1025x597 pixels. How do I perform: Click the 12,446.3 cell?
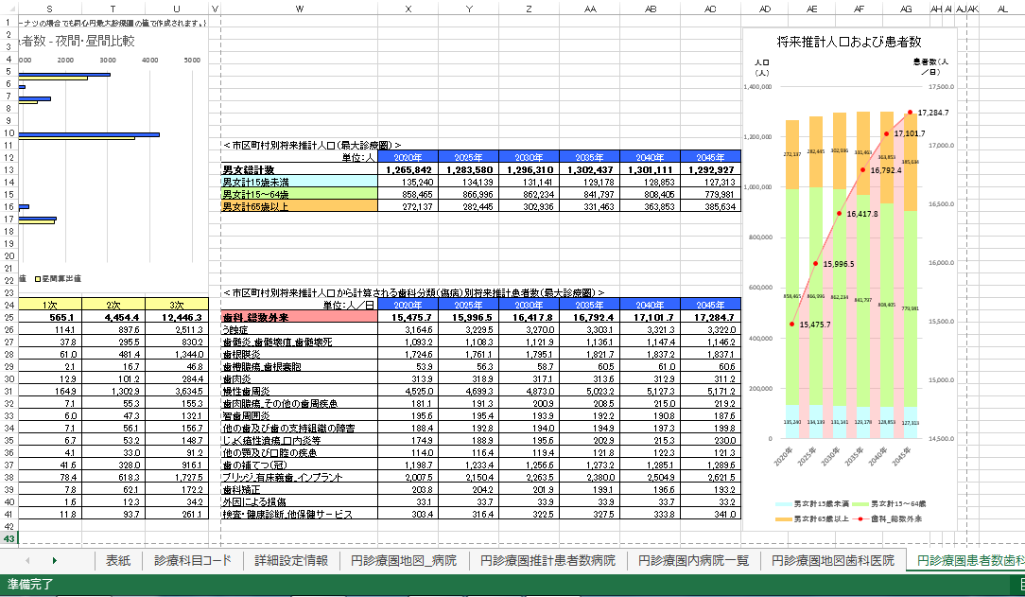pyautogui.click(x=177, y=317)
